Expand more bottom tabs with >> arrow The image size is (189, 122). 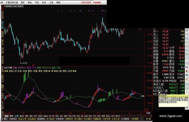(x=141, y=119)
